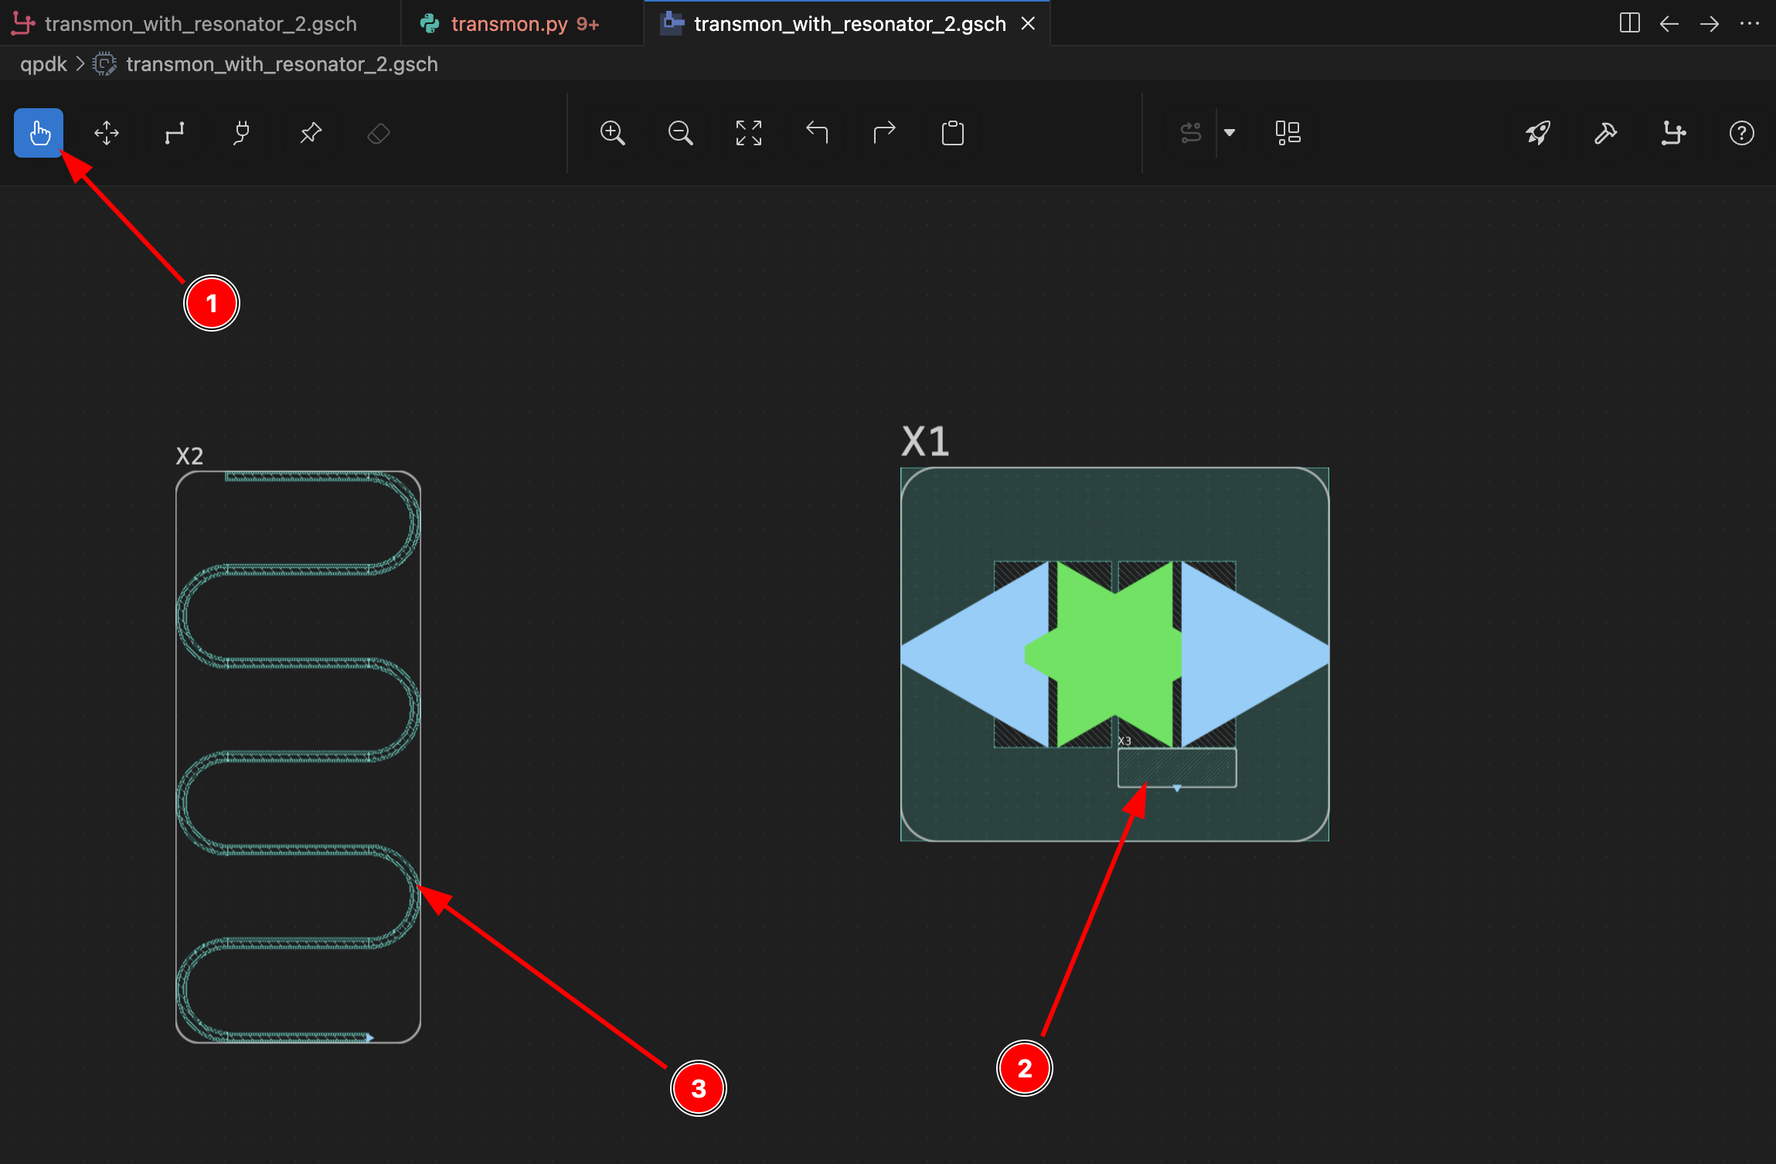Toggle the pin tool
Viewport: 1776px width, 1164px height.
pos(311,133)
